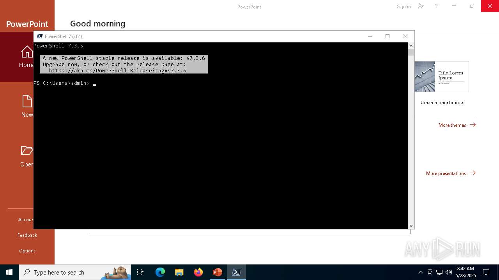Screen dimensions: 499x280
Task: Click the PowerShell scrollbar up arrow
Action: [411, 45]
